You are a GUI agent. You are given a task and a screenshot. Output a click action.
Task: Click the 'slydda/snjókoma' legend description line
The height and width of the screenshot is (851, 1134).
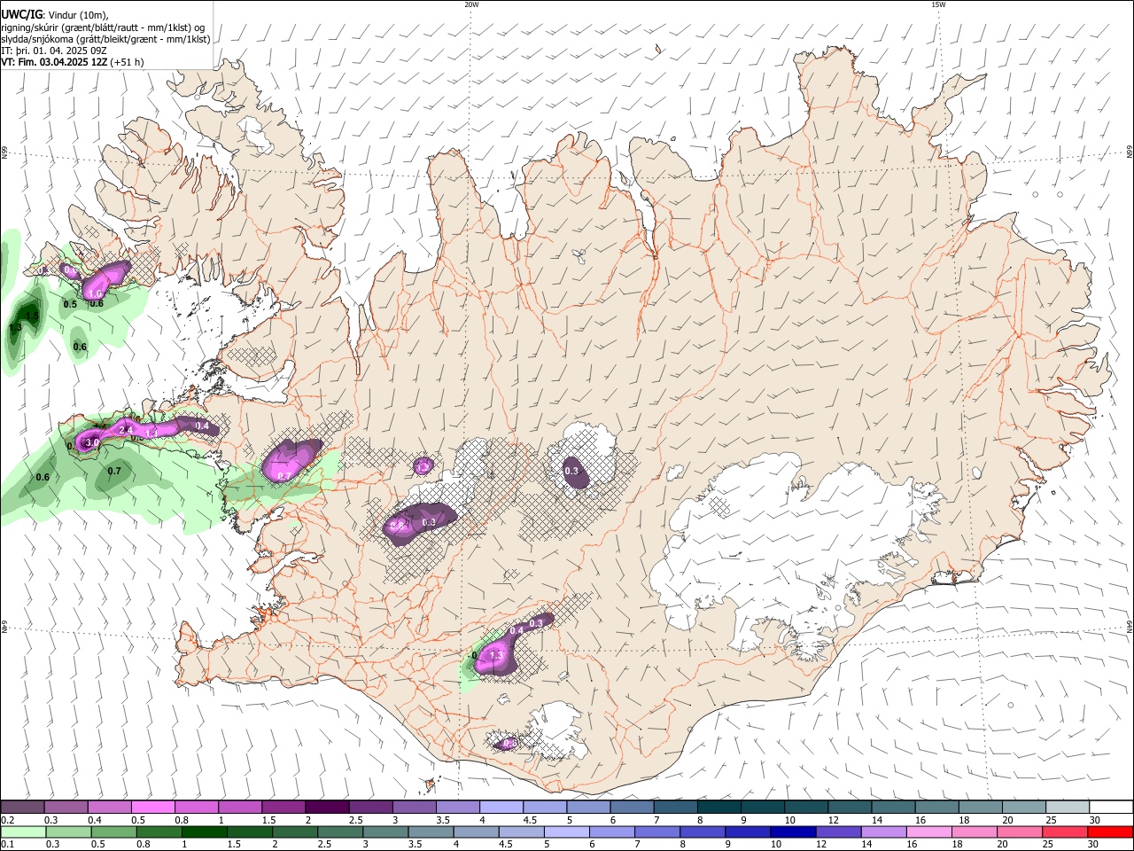105,39
